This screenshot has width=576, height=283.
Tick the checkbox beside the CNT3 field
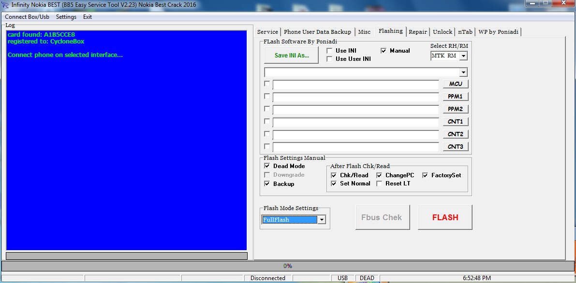click(267, 146)
